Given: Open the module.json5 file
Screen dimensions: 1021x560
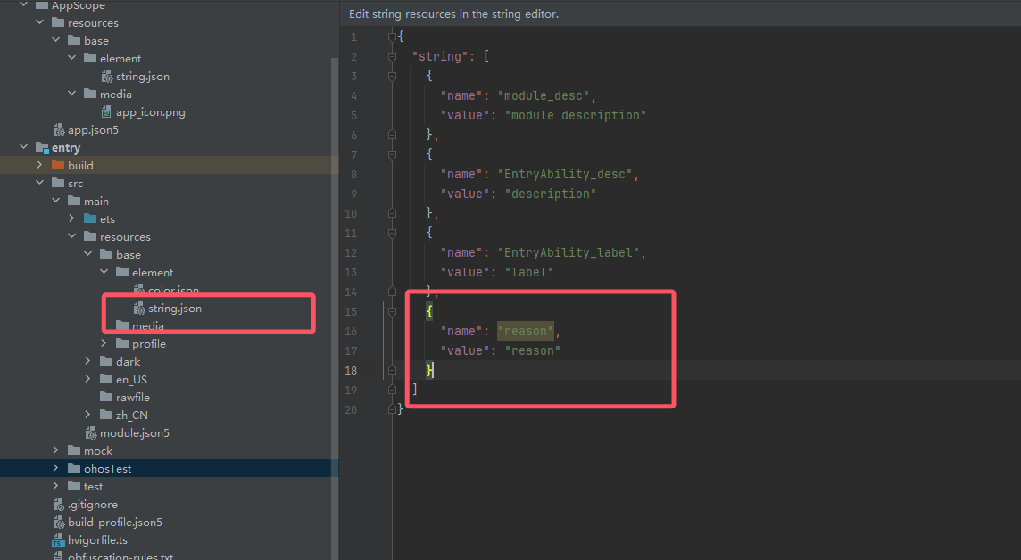Looking at the screenshot, I should (134, 432).
